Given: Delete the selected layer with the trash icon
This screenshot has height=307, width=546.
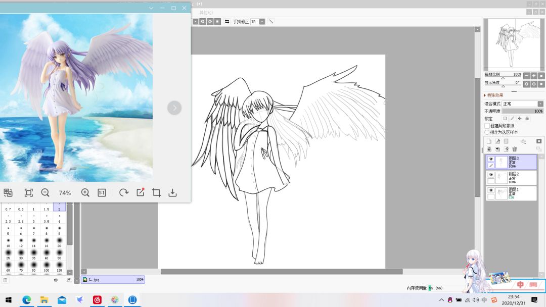Looking at the screenshot, I should coord(514,149).
